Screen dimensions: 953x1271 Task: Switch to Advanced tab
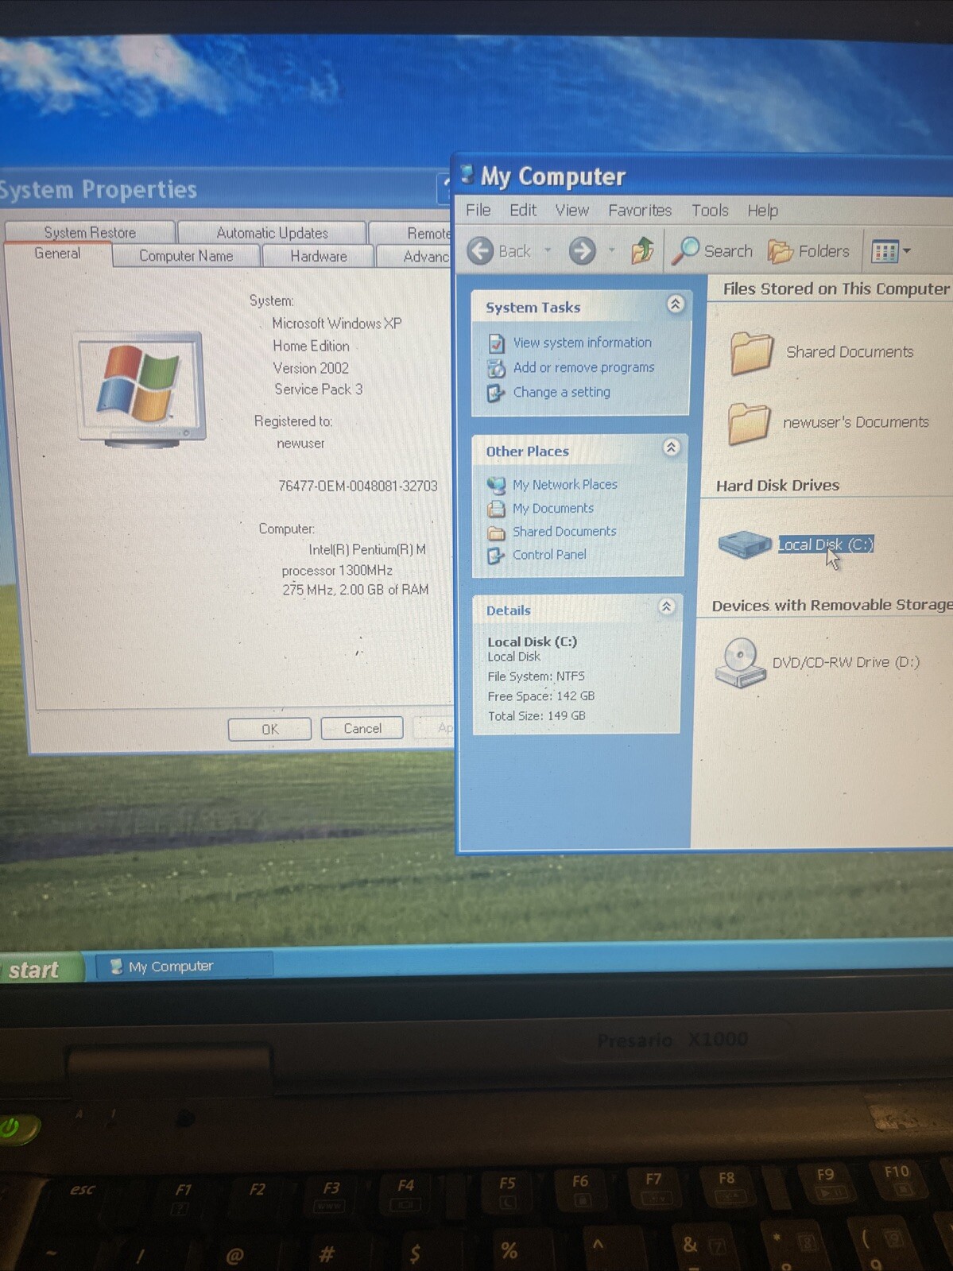point(416,256)
